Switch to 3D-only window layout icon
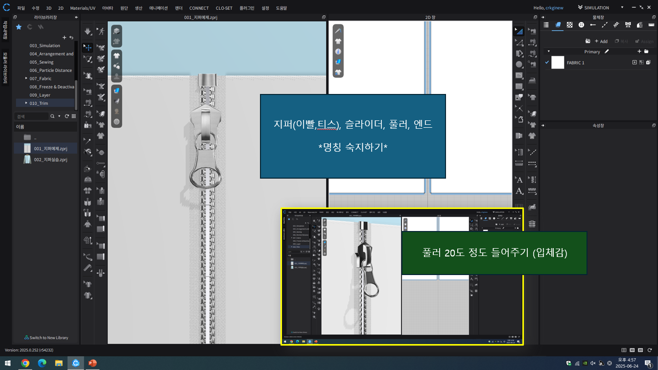The image size is (658, 370). pyautogui.click(x=632, y=350)
